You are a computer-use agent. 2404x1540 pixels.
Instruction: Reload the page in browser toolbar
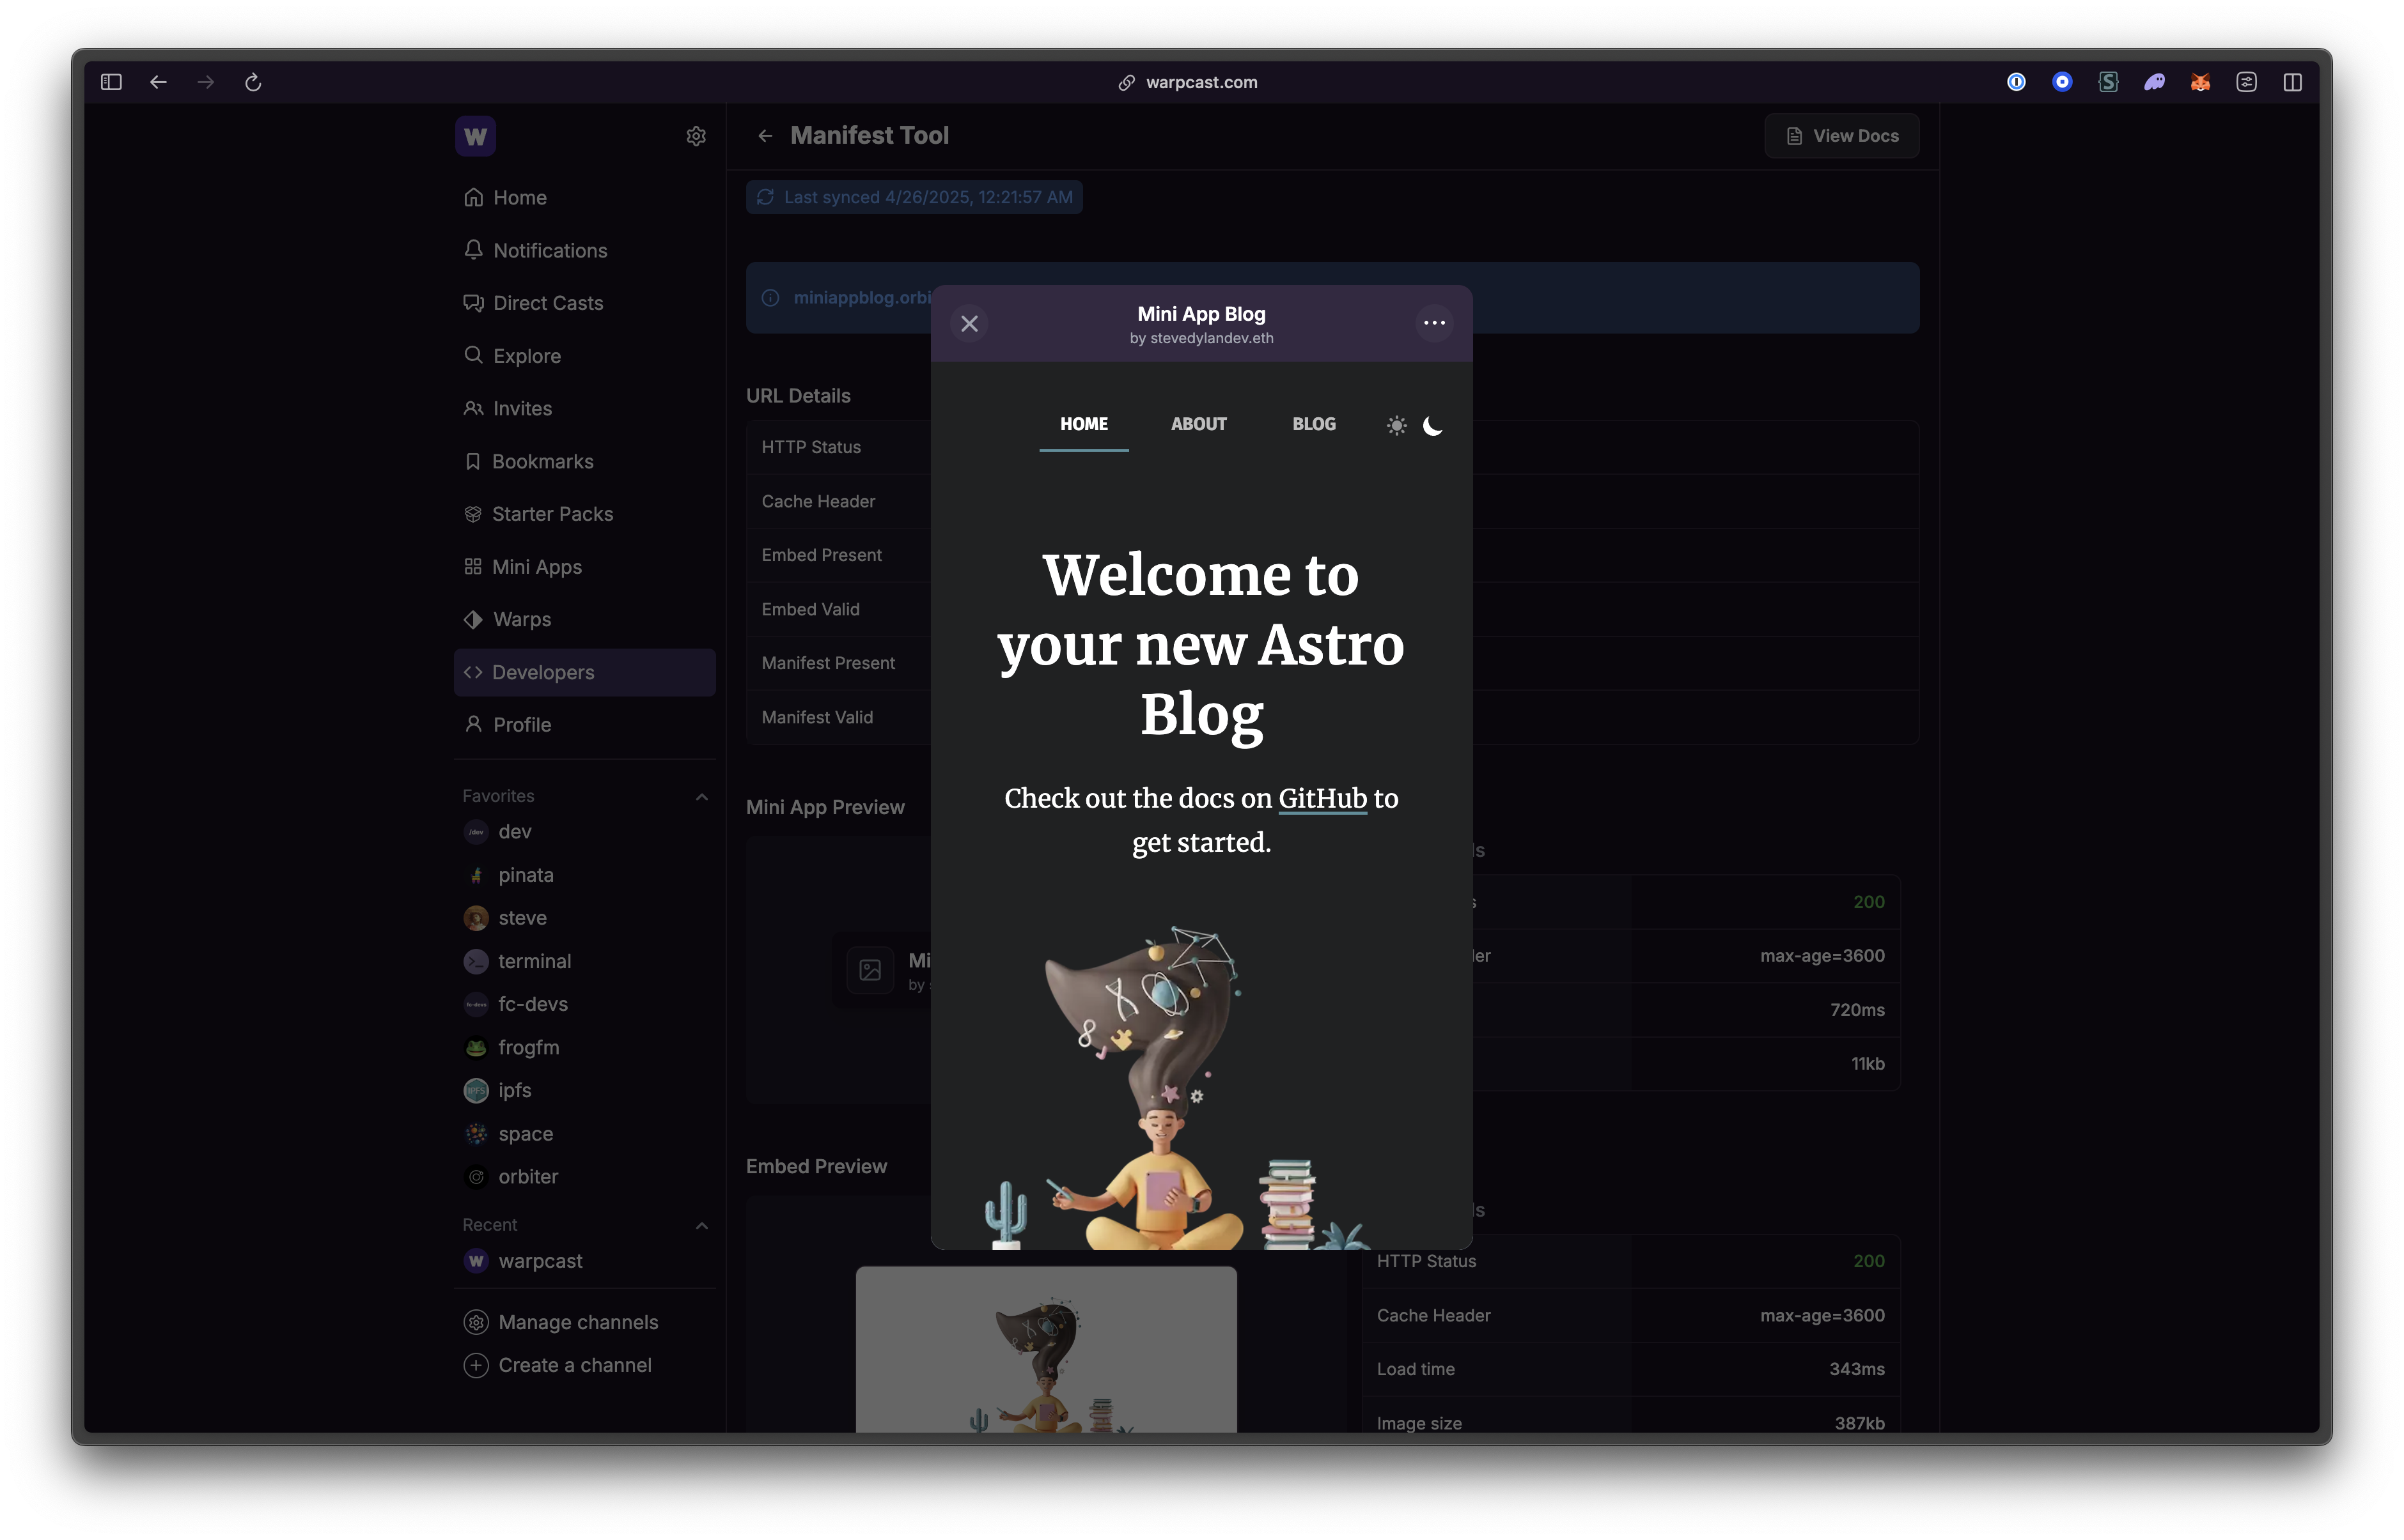click(253, 82)
